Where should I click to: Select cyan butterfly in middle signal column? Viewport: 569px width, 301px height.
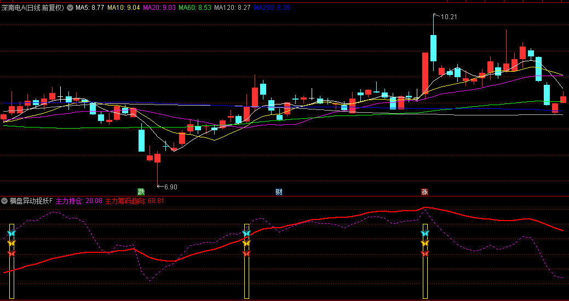(x=247, y=233)
